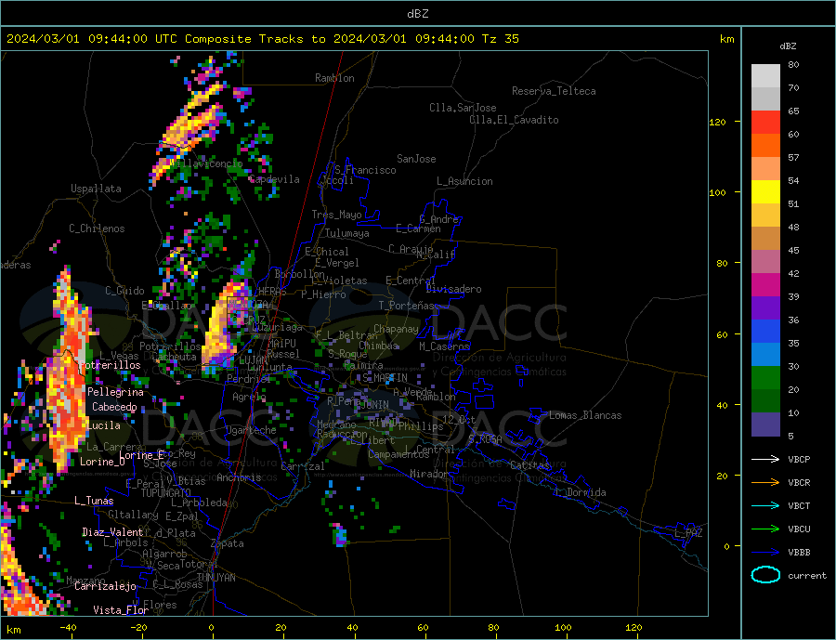Click the cyan current ellipse icon
The width and height of the screenshot is (836, 640).
pos(765,575)
